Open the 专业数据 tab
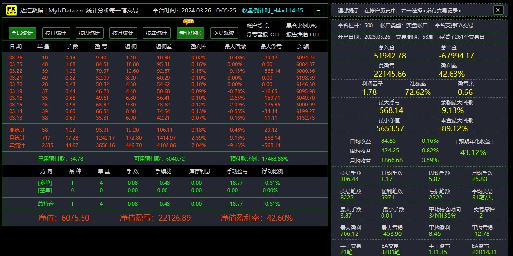513x256 pixels. point(191,33)
